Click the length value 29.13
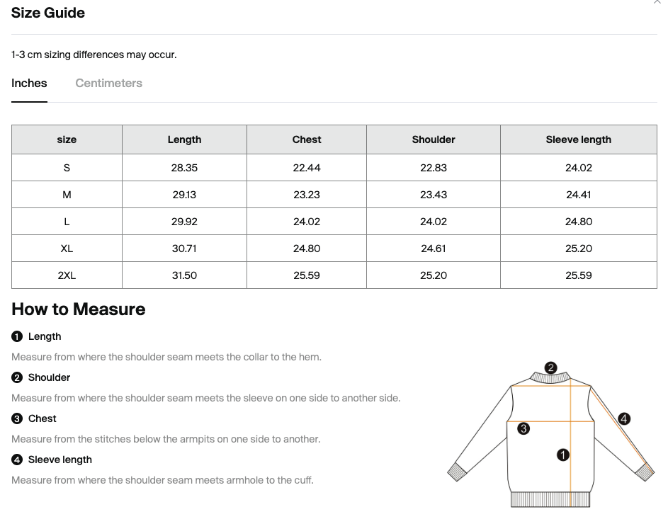 coord(184,195)
